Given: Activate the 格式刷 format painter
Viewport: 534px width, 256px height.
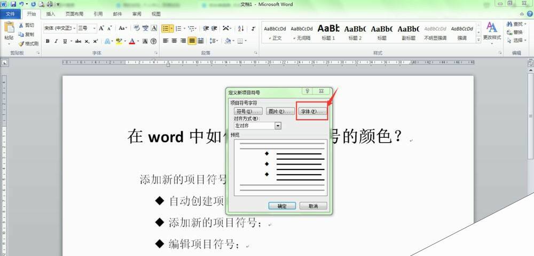Looking at the screenshot, I should (29, 44).
